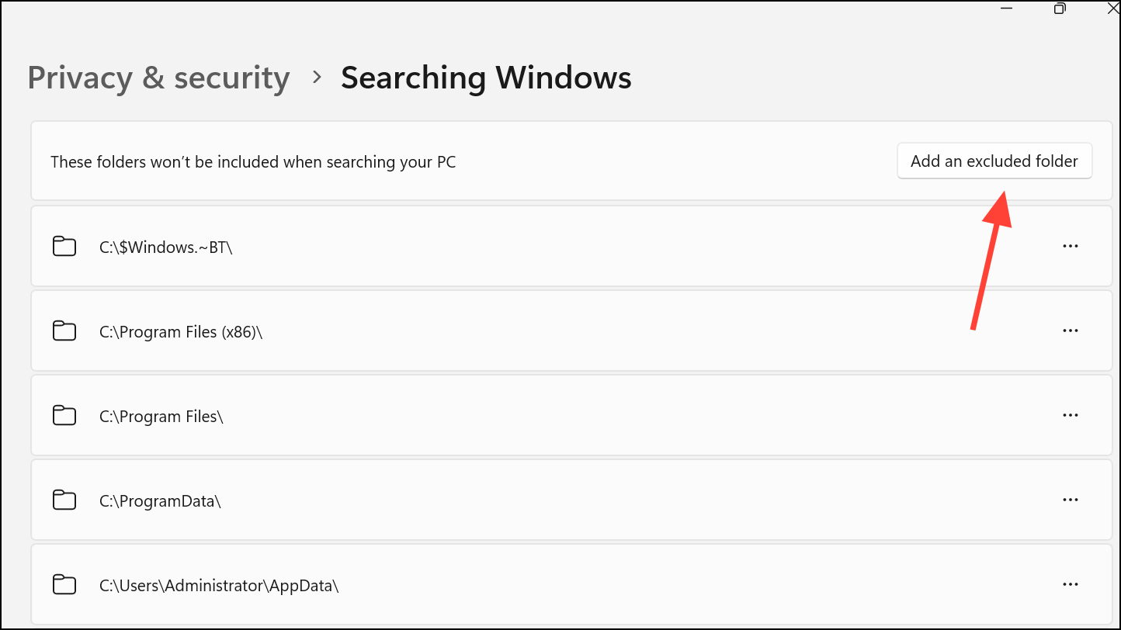Show more options for C:\Program Files\
Screen dimensions: 1121x630
1071,415
